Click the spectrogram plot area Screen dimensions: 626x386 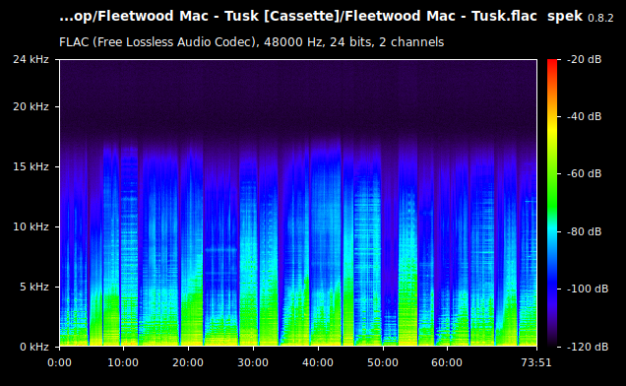coord(298,203)
